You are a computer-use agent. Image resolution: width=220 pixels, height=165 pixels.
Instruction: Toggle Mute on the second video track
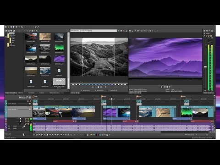(x=27, y=107)
